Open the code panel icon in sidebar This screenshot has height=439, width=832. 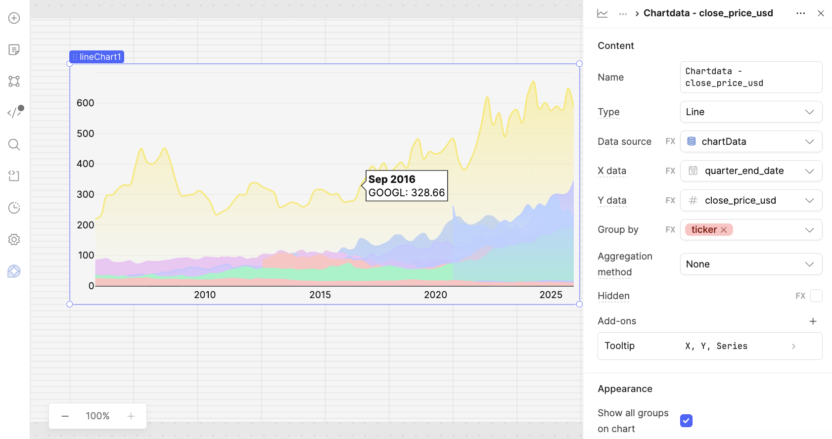pos(15,112)
